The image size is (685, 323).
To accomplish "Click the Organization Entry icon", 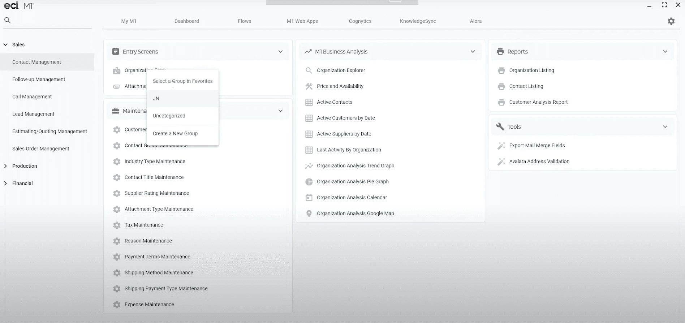I will click(x=117, y=70).
